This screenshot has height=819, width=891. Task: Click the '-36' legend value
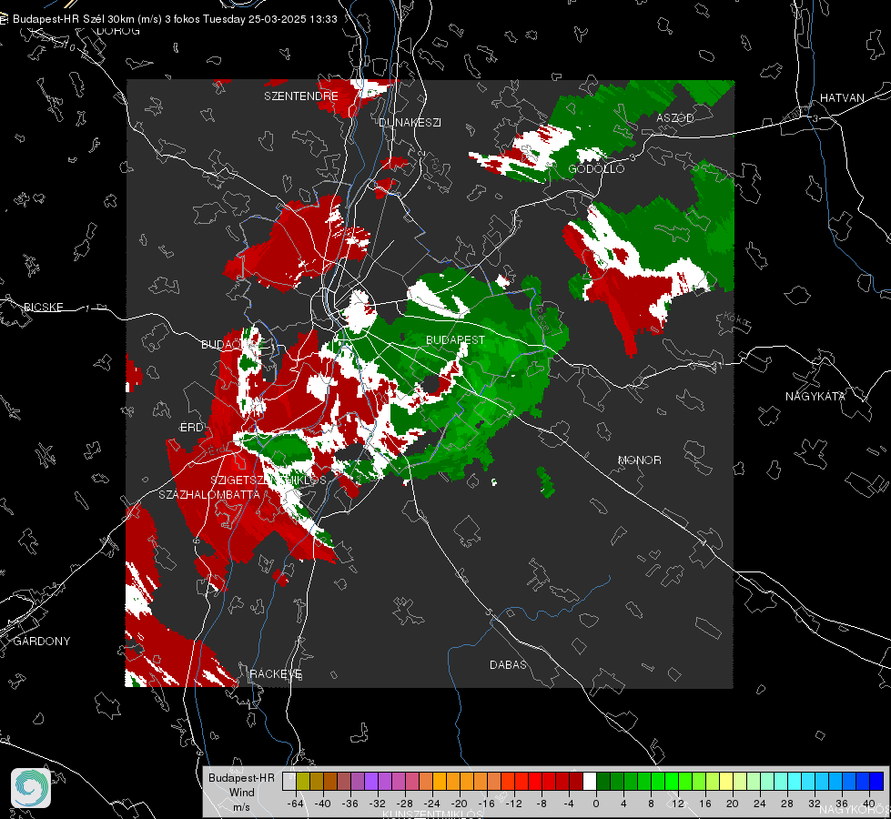(350, 804)
